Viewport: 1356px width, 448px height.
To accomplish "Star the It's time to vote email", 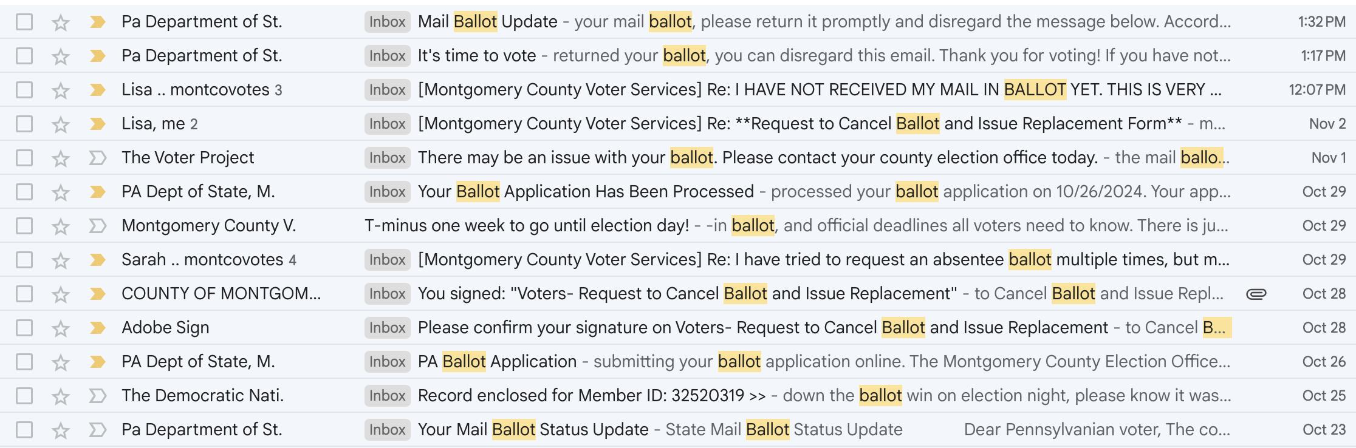I will tap(60, 56).
